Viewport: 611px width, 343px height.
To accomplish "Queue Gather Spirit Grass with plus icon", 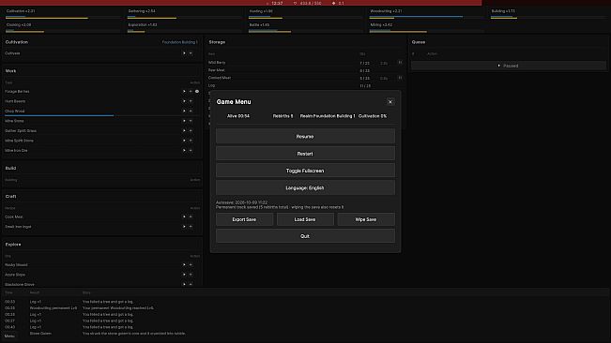I will click(x=191, y=130).
